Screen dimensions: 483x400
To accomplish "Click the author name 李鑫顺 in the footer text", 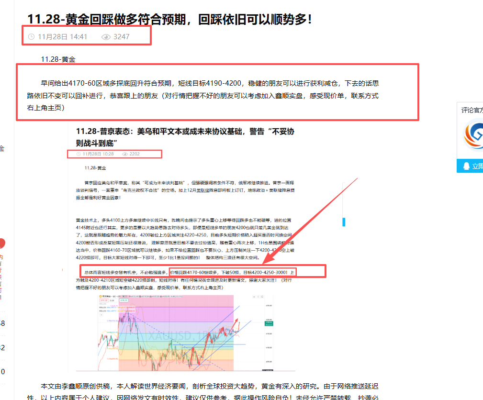I will (x=70, y=385).
